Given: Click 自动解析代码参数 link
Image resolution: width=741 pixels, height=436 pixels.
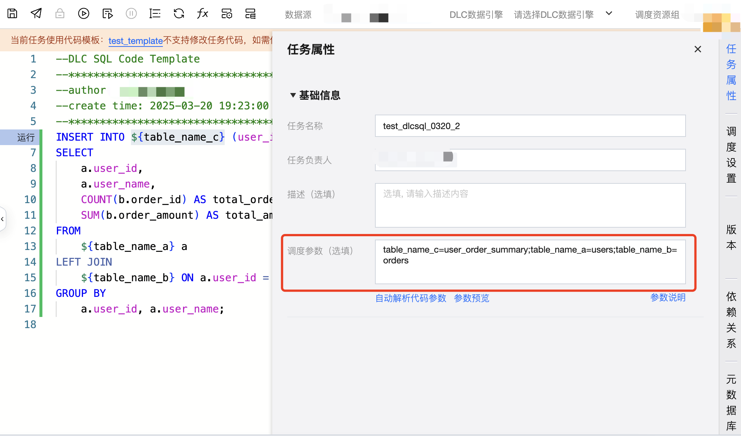Looking at the screenshot, I should (411, 298).
